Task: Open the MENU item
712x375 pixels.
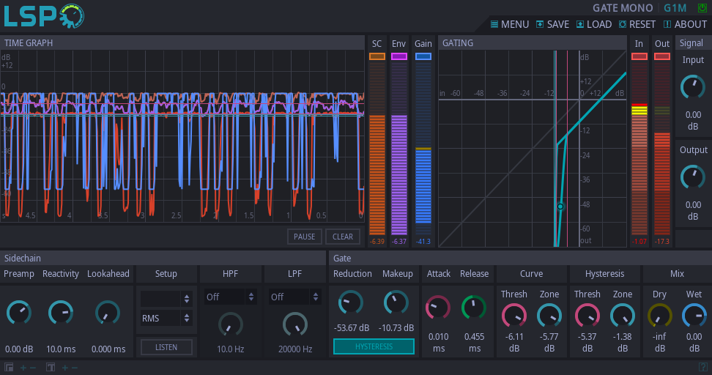Action: [510, 24]
